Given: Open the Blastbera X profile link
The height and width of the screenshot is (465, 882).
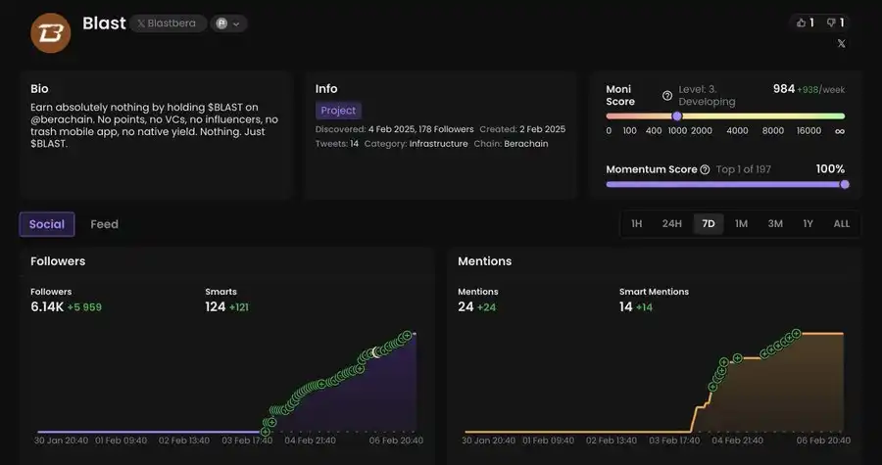Looking at the screenshot, I should [x=169, y=23].
